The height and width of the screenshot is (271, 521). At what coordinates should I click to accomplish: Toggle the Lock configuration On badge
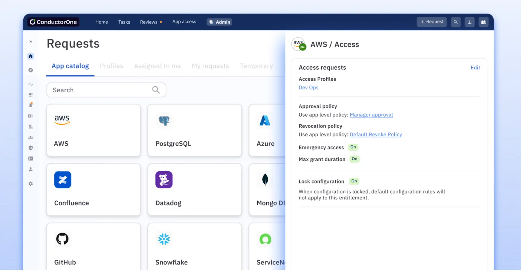354,181
